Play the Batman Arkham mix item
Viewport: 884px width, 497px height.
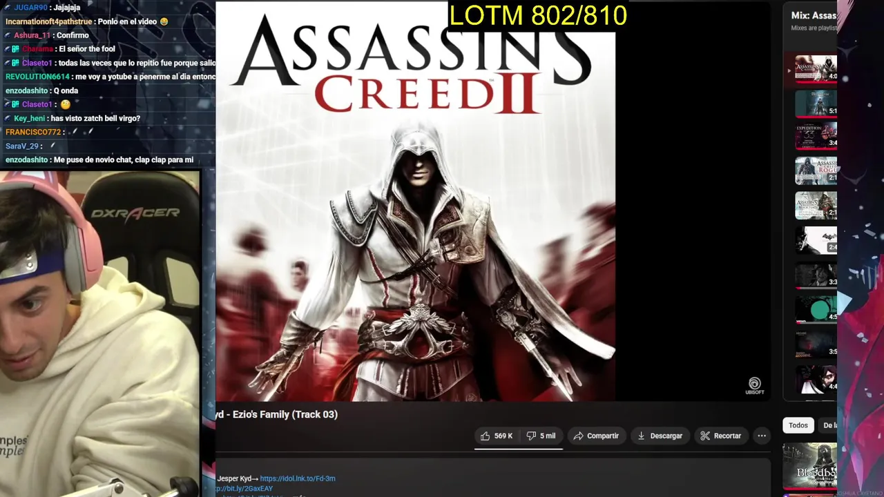click(x=816, y=240)
